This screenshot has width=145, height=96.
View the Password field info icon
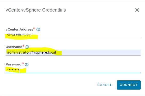tap(27, 64)
